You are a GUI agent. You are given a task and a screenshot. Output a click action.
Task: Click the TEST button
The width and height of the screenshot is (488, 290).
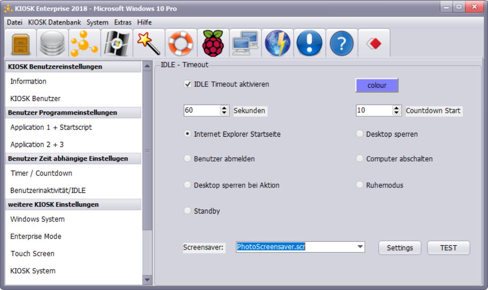pyautogui.click(x=449, y=248)
